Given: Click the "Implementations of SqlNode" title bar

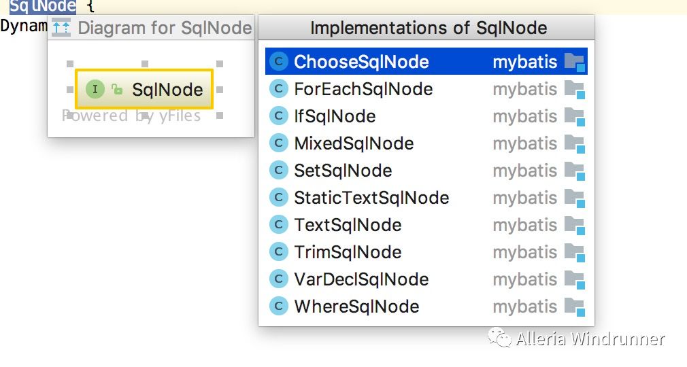Looking at the screenshot, I should [428, 28].
